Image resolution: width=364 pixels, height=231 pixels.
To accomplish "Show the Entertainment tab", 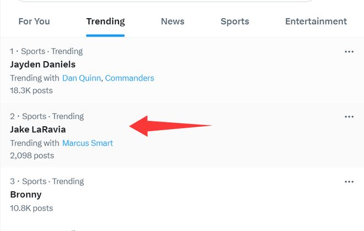I will click(x=316, y=22).
